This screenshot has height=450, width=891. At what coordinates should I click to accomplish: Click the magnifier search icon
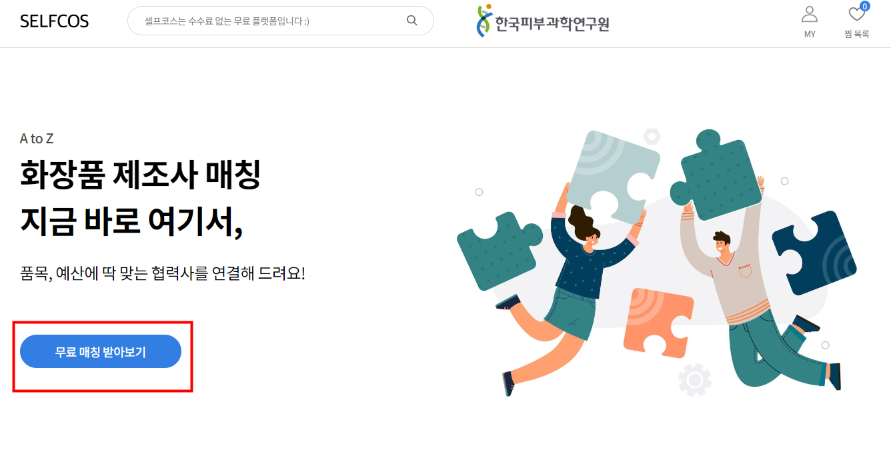click(x=412, y=20)
